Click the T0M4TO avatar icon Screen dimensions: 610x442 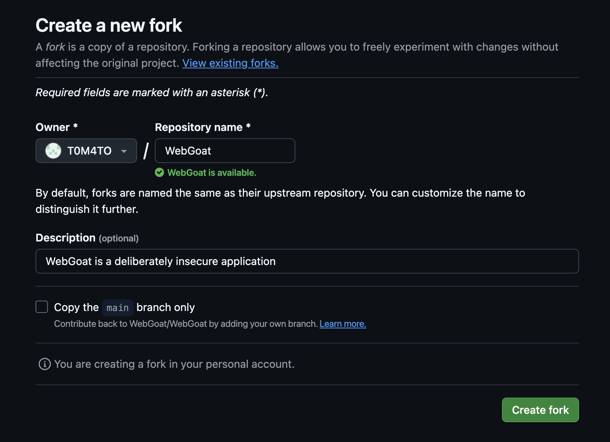[x=53, y=151]
